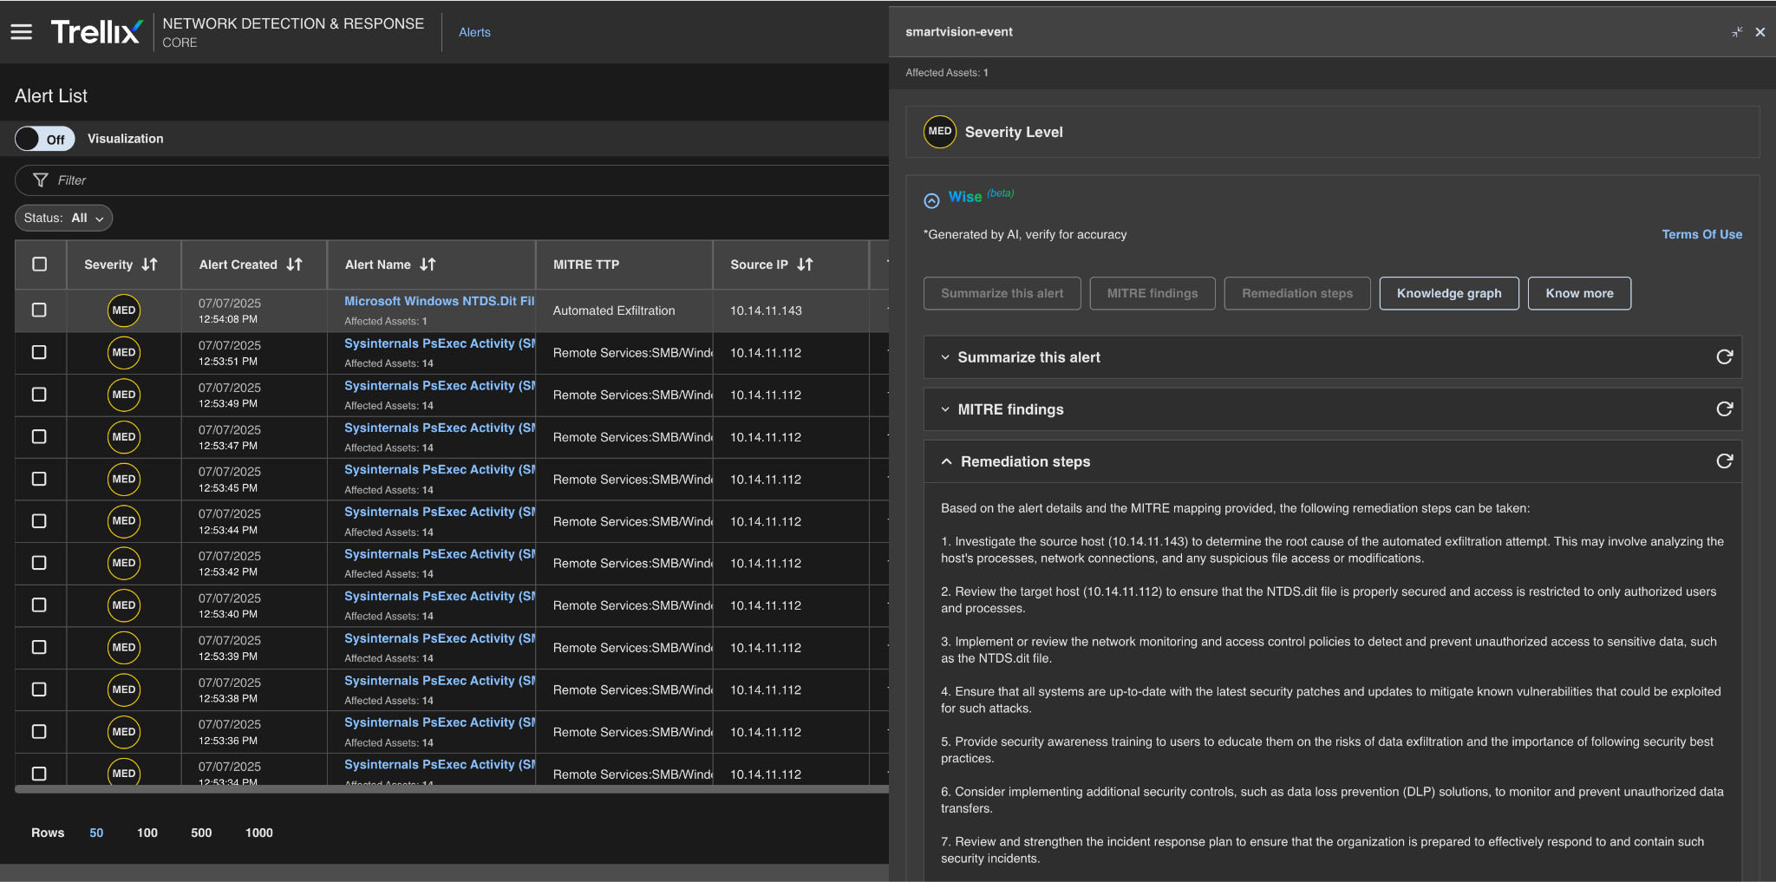Open the hamburger navigation menu
This screenshot has height=882, width=1776.
point(22,32)
